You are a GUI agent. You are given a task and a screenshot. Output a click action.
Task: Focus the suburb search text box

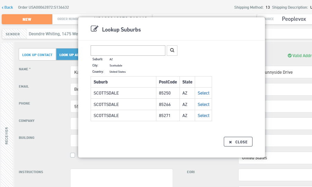pos(128,51)
